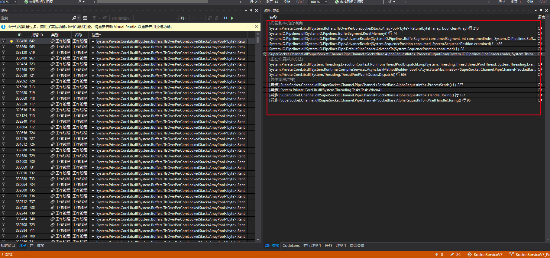
Task: Click the right editor's code cleanup broom icon
Action: point(390,2)
